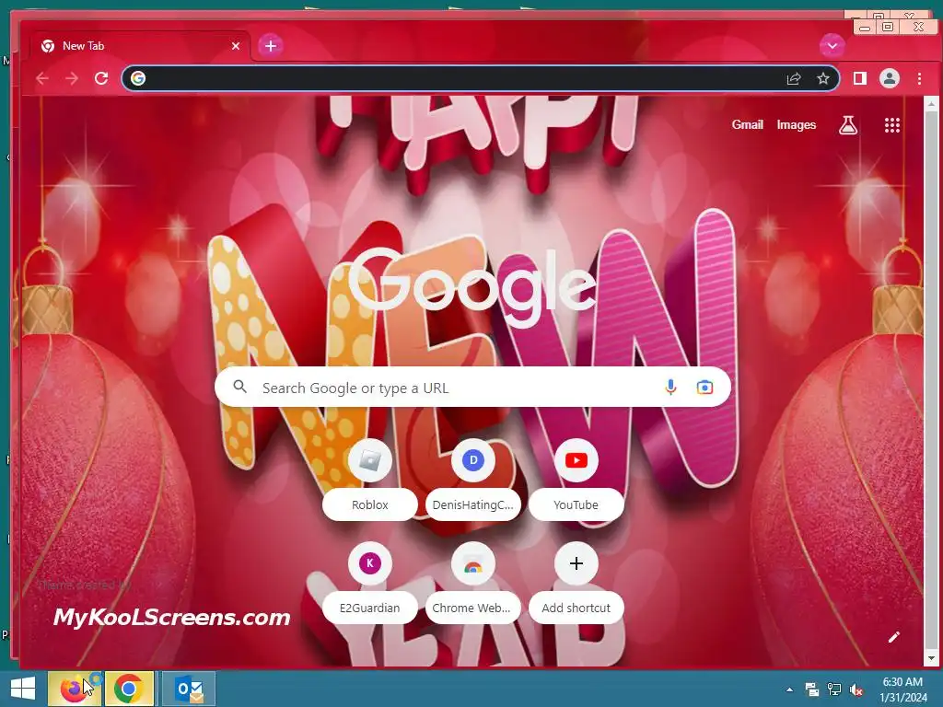Click the YouTube shortcut label
The width and height of the screenshot is (943, 707).
(576, 505)
